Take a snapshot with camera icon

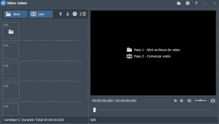click(x=213, y=100)
